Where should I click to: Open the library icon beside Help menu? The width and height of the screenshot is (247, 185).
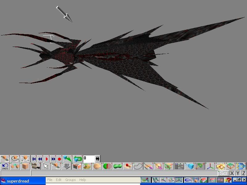pyautogui.click(x=145, y=180)
